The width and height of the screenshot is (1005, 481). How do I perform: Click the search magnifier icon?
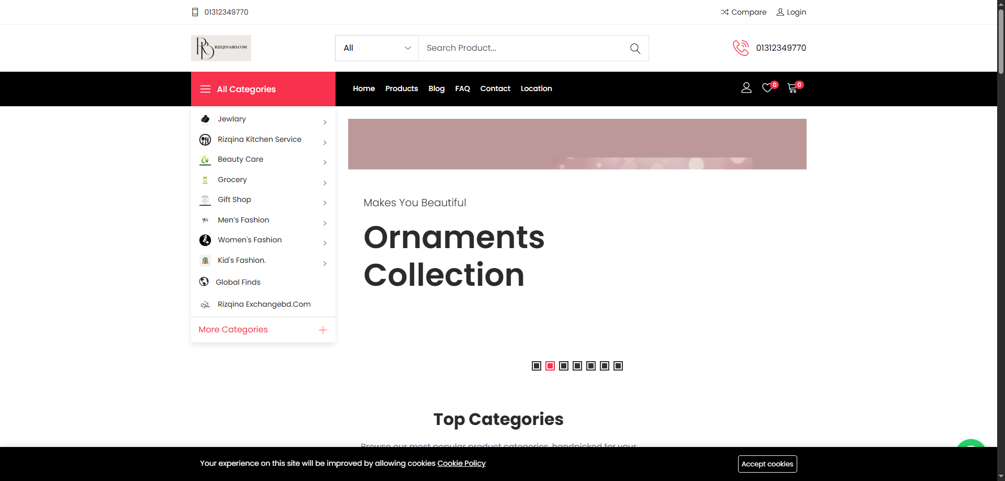tap(635, 48)
